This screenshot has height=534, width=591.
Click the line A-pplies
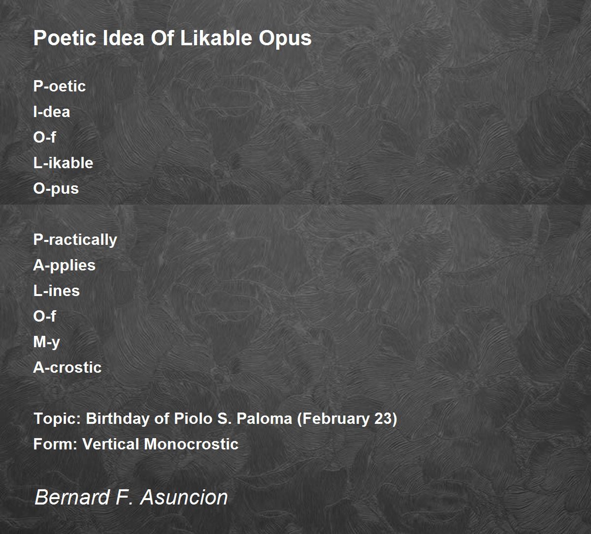65,265
